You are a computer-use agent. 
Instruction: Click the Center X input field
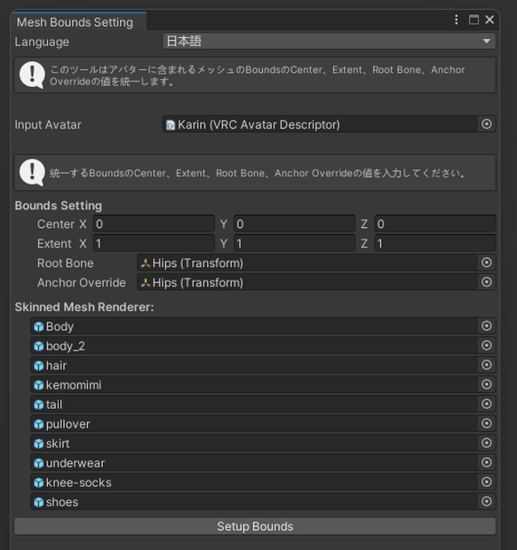coord(154,224)
